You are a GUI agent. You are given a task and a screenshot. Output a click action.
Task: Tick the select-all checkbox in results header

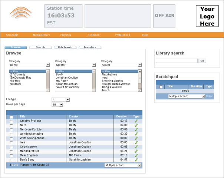tap(11, 117)
